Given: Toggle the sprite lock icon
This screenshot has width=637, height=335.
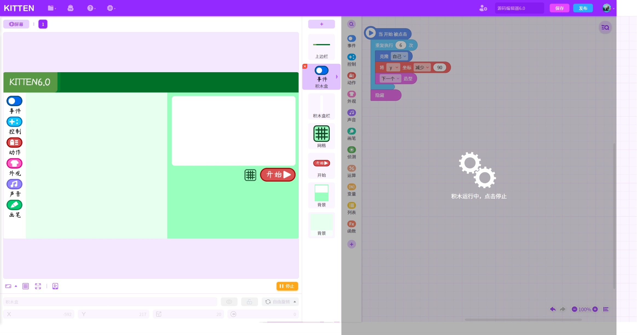Looking at the screenshot, I should pyautogui.click(x=249, y=302).
